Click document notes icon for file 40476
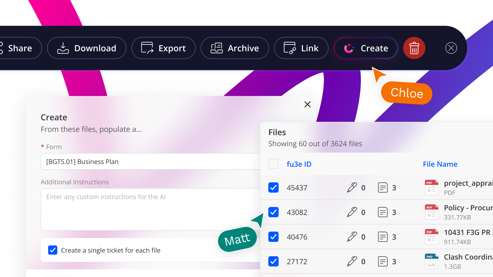The image size is (493, 277). (383, 237)
